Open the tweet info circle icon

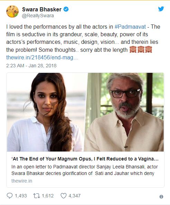click(x=161, y=197)
